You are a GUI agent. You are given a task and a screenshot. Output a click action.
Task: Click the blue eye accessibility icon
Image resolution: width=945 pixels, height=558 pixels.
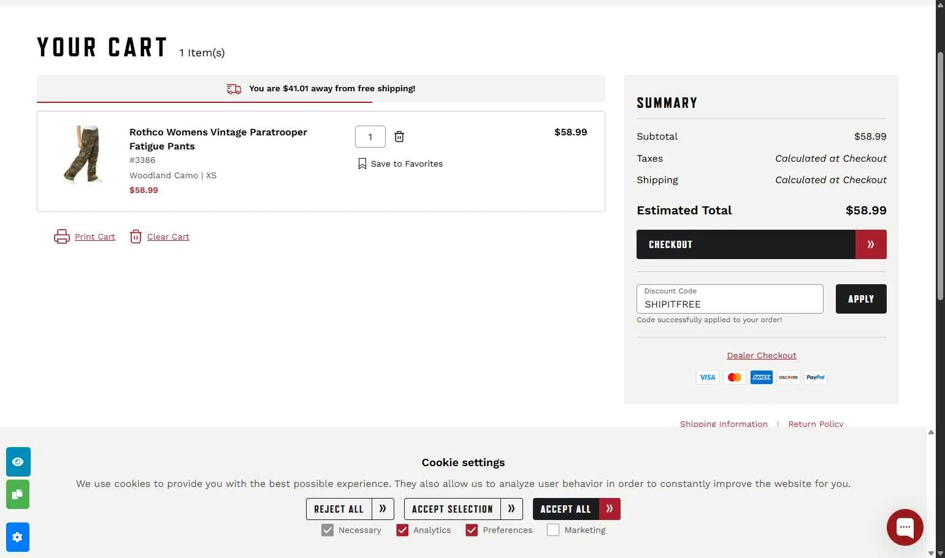pos(18,462)
